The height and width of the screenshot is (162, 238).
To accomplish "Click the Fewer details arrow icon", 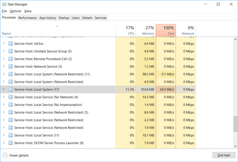I will tap(5, 155).
